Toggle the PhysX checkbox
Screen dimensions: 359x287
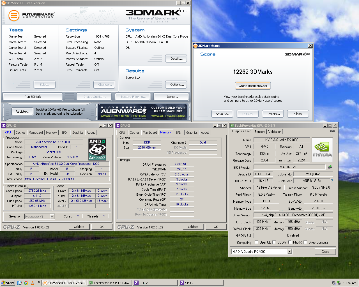[290, 242]
